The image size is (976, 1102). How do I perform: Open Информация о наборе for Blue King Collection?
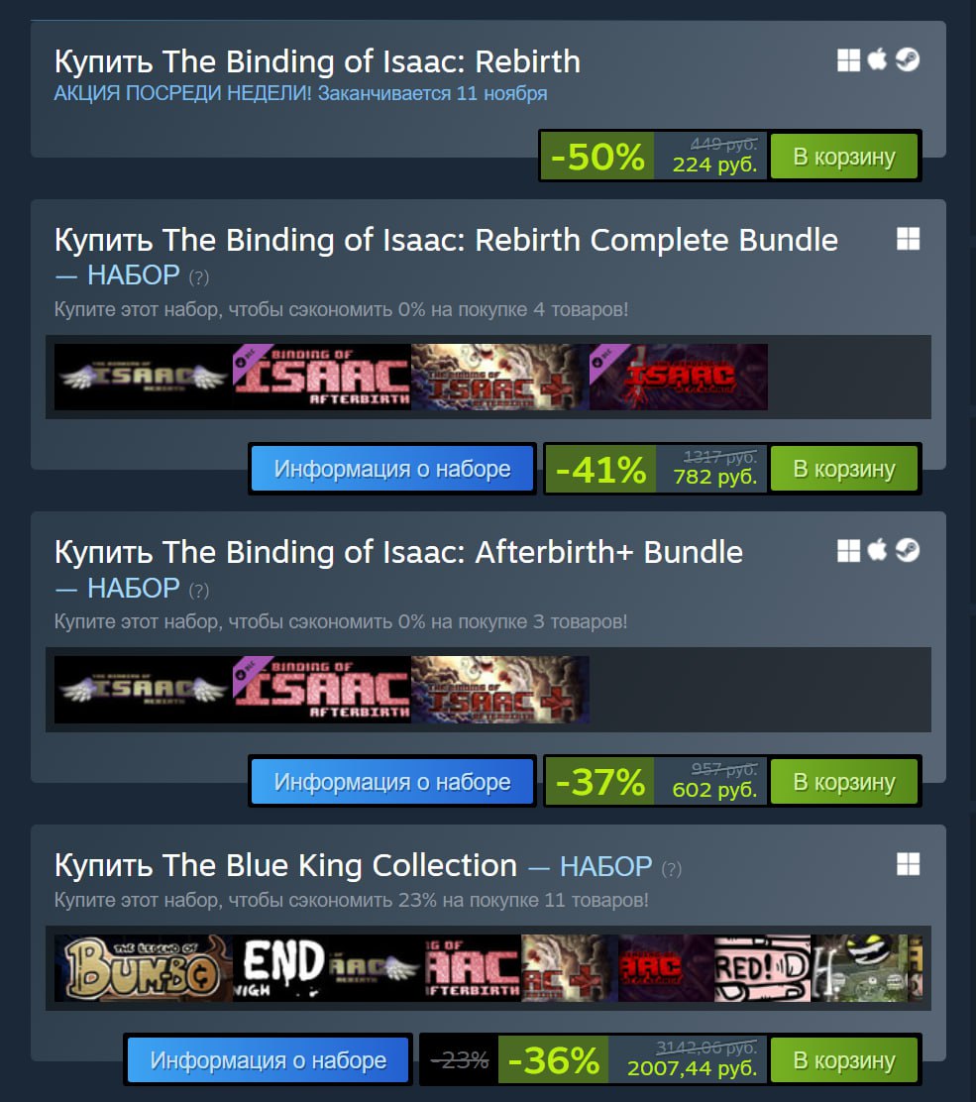[268, 1059]
